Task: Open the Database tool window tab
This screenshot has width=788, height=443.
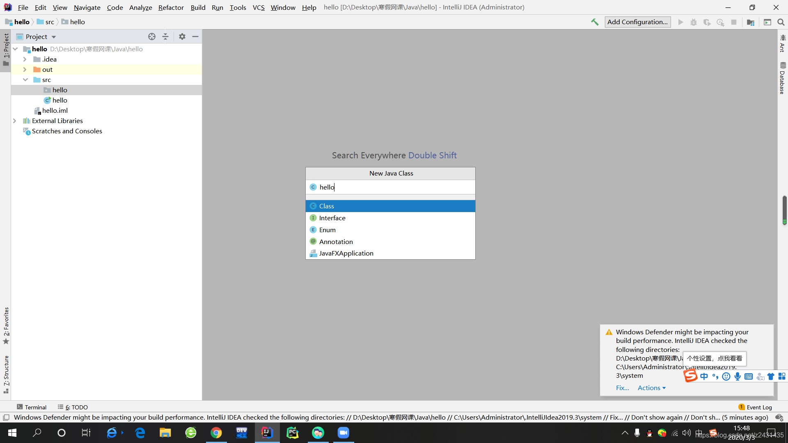Action: point(783,78)
